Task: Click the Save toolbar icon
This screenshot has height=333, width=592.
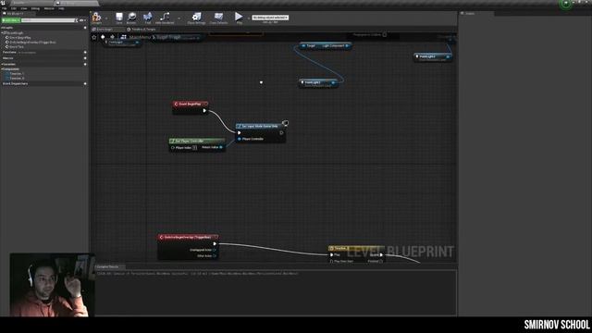Action: tap(119, 18)
